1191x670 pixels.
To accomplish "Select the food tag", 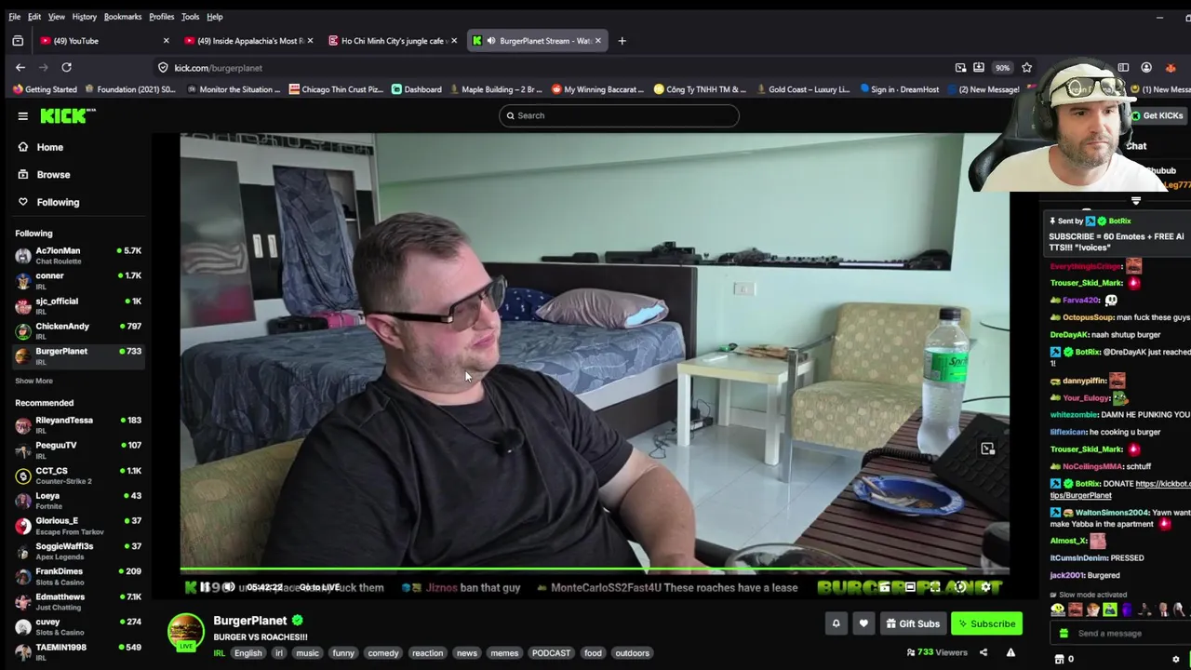I will pos(593,653).
